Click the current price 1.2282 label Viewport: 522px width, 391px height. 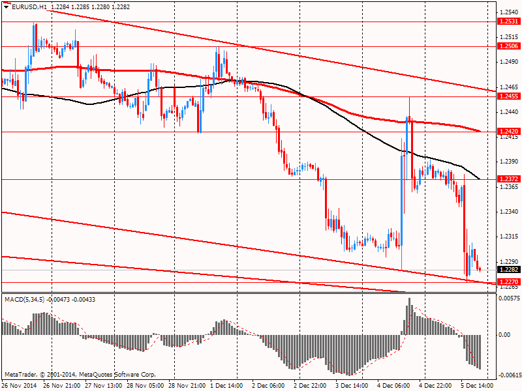coord(509,270)
